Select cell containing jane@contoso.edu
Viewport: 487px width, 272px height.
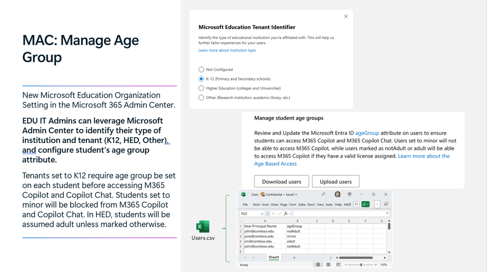pos(265,236)
